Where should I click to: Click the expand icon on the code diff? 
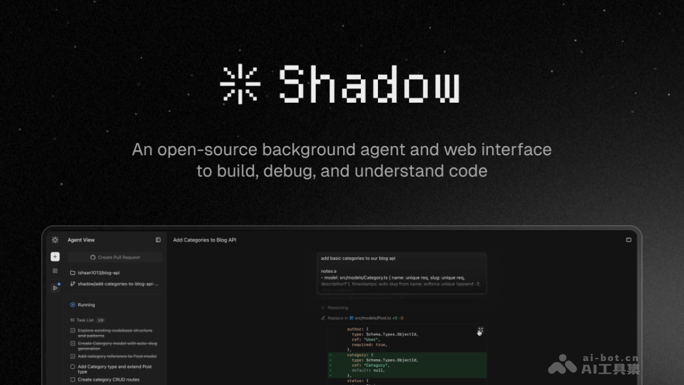[480, 330]
